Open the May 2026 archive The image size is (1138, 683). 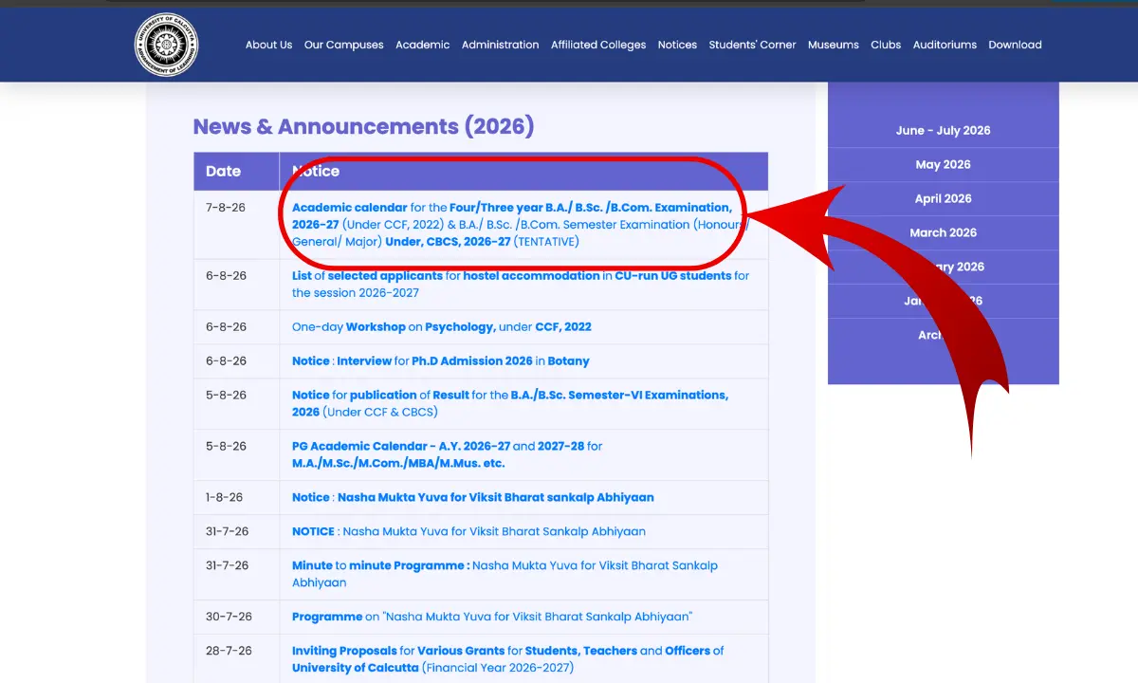click(x=943, y=165)
